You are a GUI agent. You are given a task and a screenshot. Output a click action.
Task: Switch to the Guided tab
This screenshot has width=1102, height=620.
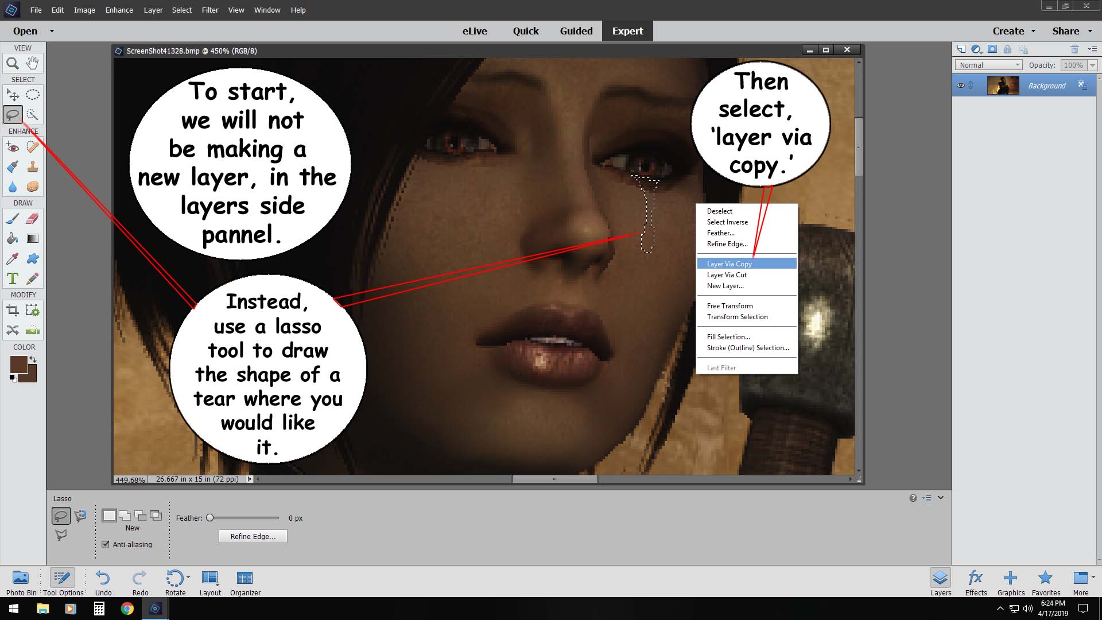576,31
